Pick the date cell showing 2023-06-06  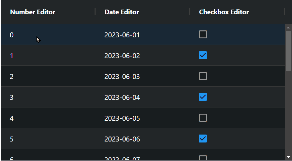[122, 139]
